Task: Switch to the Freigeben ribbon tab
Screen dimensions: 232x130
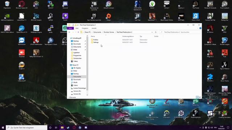Action: pyautogui.click(x=85, y=28)
